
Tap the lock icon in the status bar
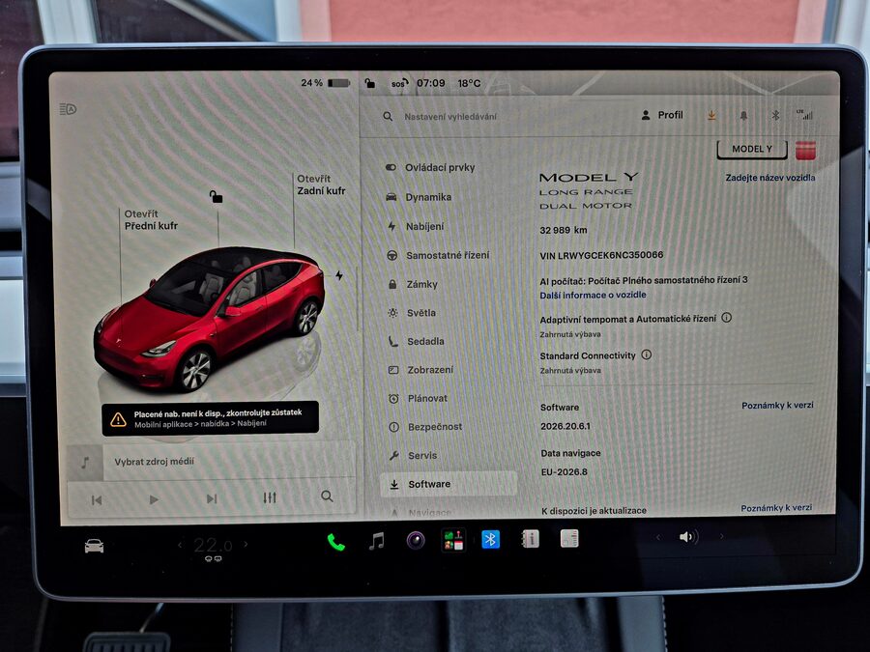[x=369, y=83]
